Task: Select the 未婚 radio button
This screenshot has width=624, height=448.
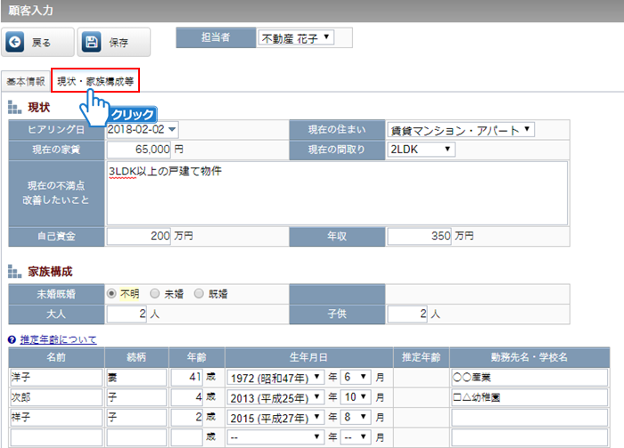Action: click(x=155, y=293)
